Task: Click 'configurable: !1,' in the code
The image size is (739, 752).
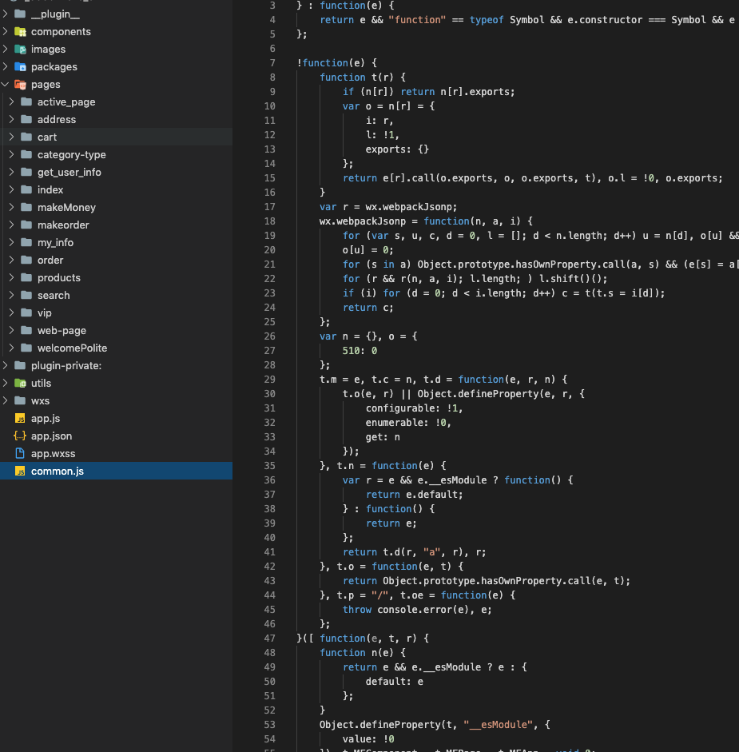Action: pos(415,408)
